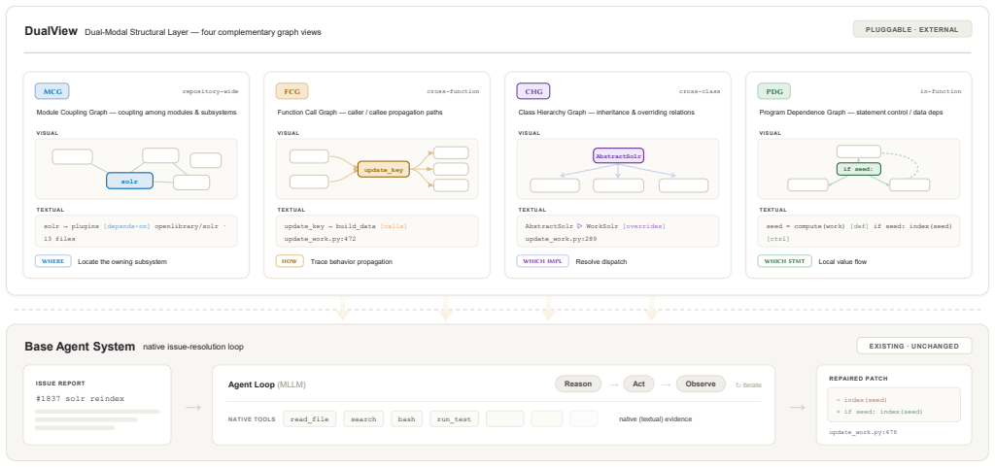The image size is (995, 467).
Task: Click the MCG badge icon
Action: tap(52, 91)
